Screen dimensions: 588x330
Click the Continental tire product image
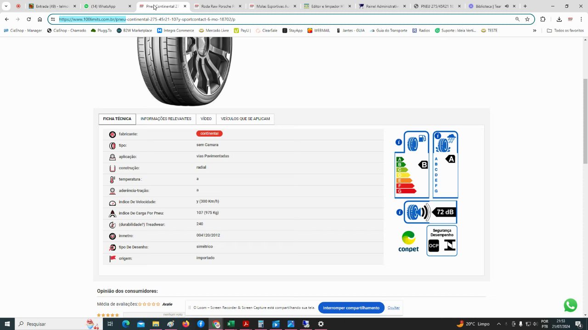(185, 71)
